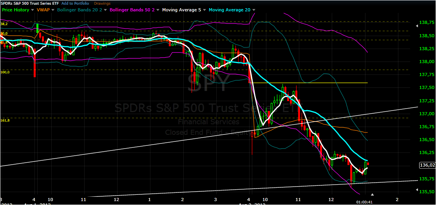
Task: Click the SPDRs S&P 500 Trust Series ETF title
Action: coord(29,4)
